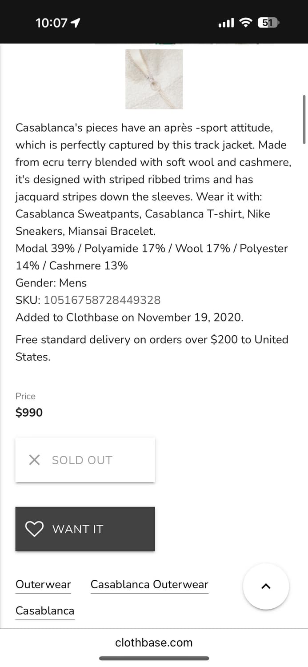Image resolution: width=308 pixels, height=667 pixels.
Task: Tap the scroll-to-top chevron arrow
Action: click(266, 586)
